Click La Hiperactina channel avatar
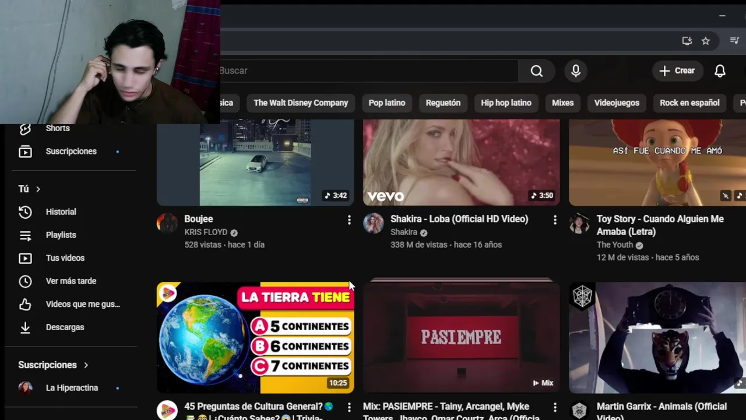This screenshot has height=420, width=746. click(x=25, y=388)
